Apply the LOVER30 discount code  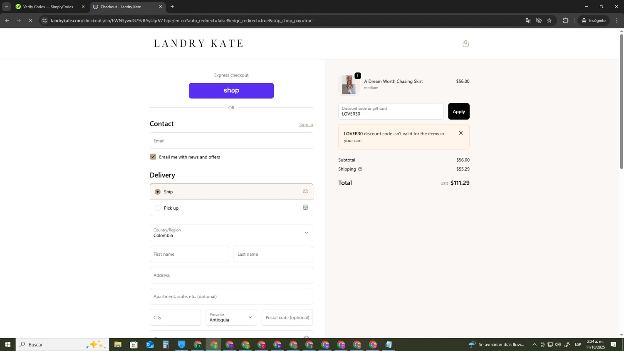click(x=458, y=111)
